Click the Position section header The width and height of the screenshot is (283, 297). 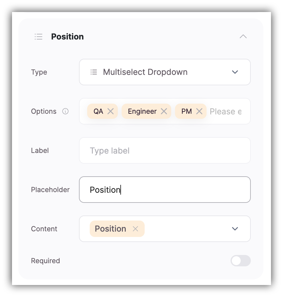pyautogui.click(x=67, y=37)
